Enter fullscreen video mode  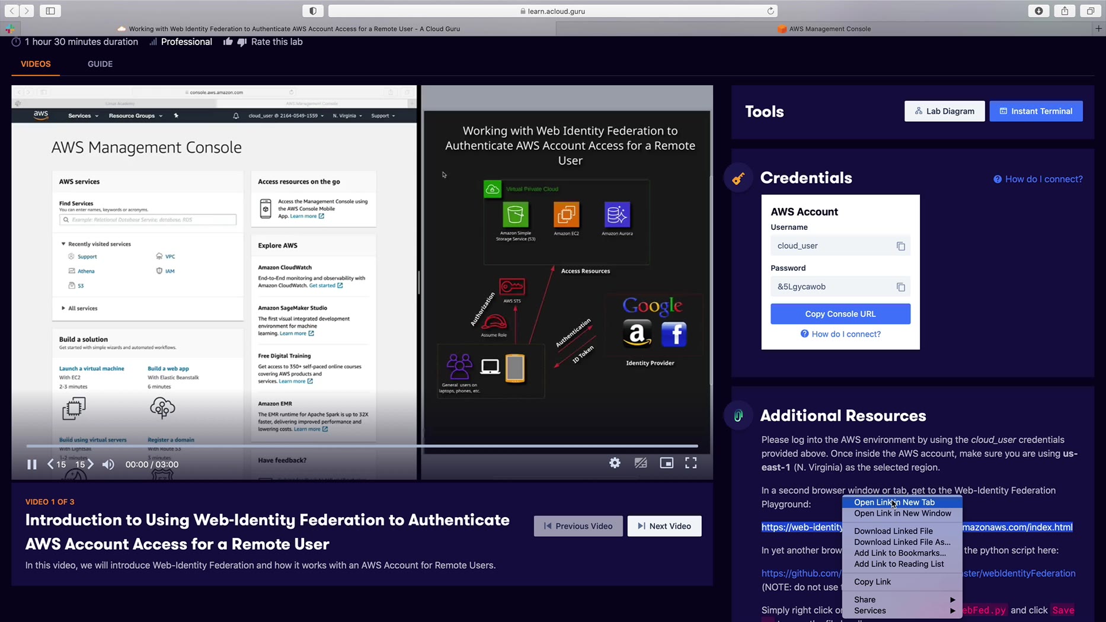(691, 463)
